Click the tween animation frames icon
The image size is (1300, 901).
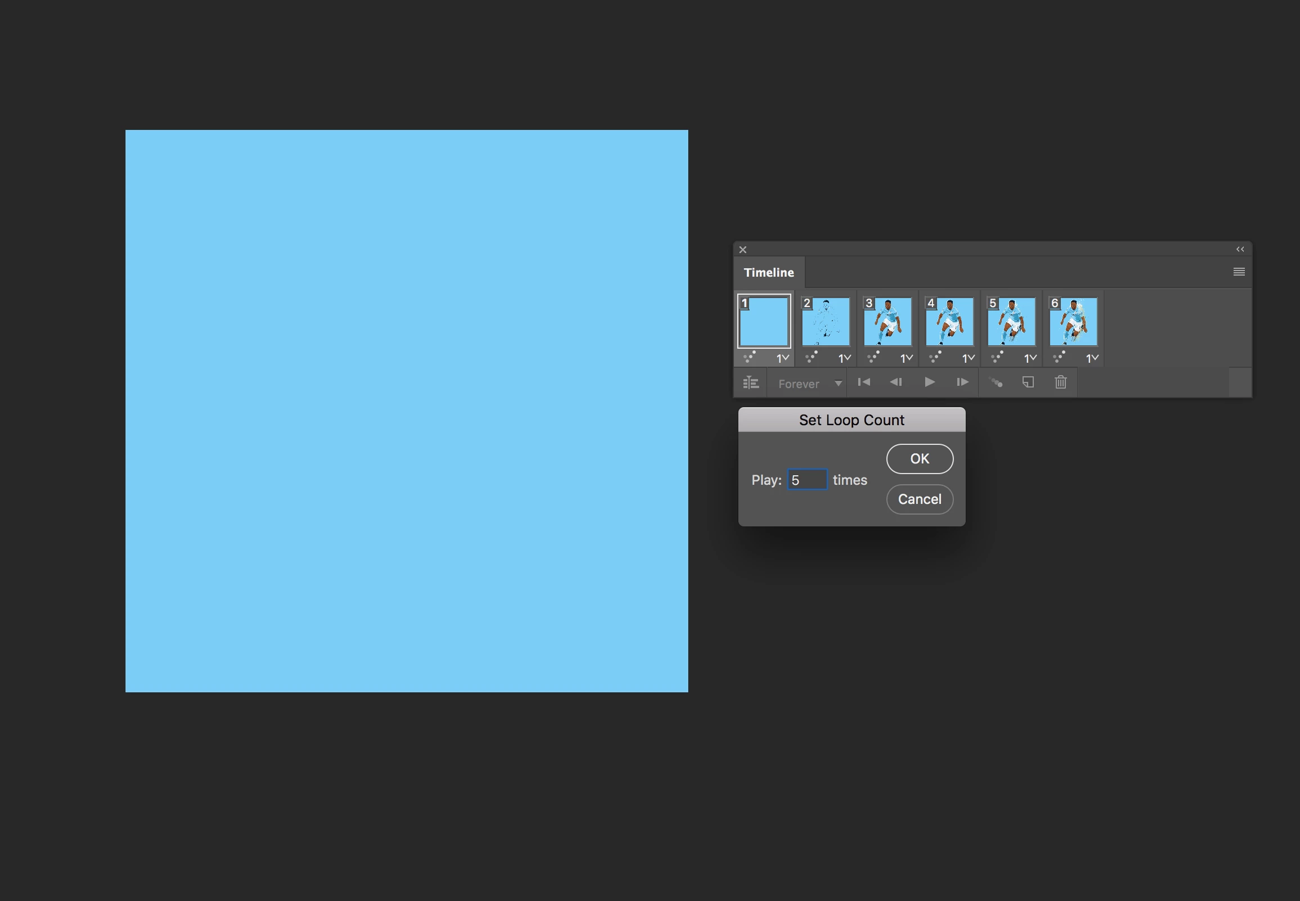[x=996, y=382]
